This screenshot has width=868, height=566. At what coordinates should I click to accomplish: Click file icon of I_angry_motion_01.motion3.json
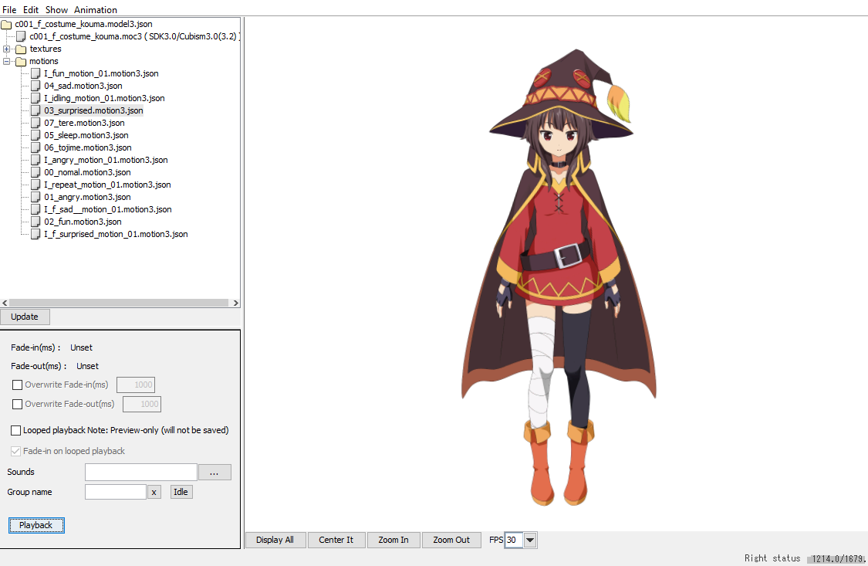pos(36,160)
